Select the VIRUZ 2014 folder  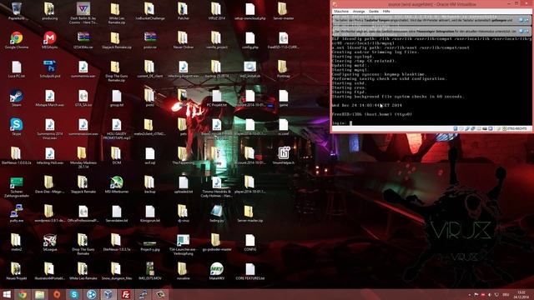217,12
